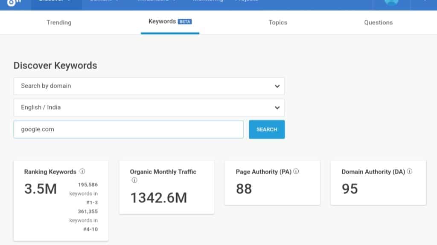This screenshot has height=245, width=437.
Task: Click the SEARCH button
Action: (267, 129)
